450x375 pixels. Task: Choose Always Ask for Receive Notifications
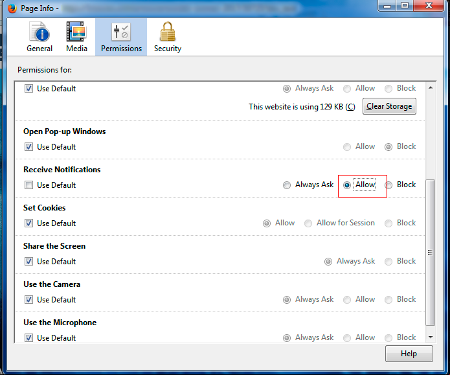pyautogui.click(x=287, y=185)
